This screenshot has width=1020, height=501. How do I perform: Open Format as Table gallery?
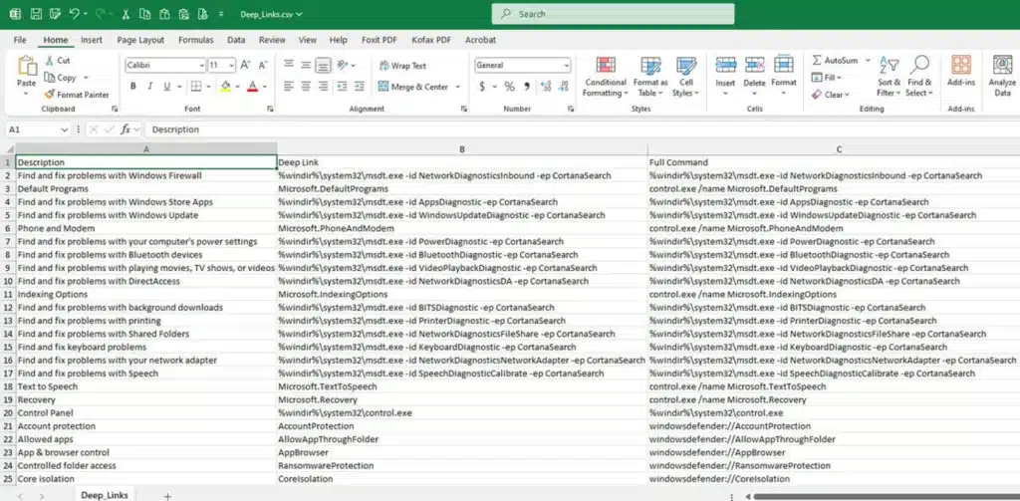coord(650,78)
